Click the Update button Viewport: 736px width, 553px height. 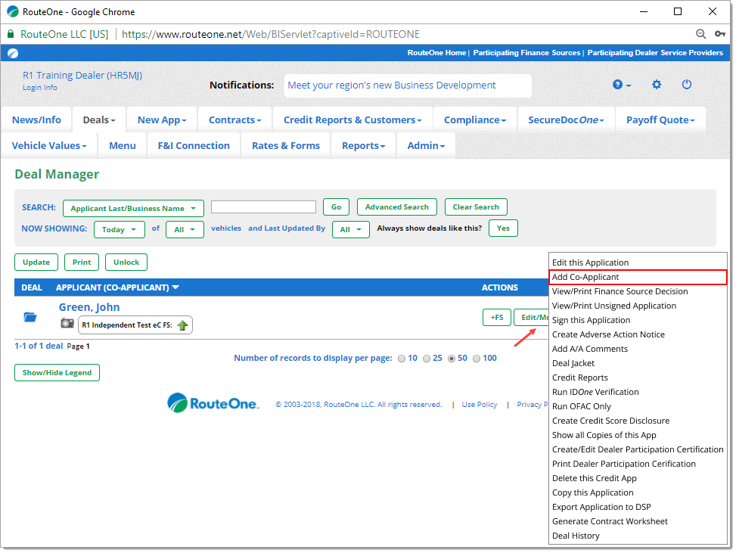[36, 263]
